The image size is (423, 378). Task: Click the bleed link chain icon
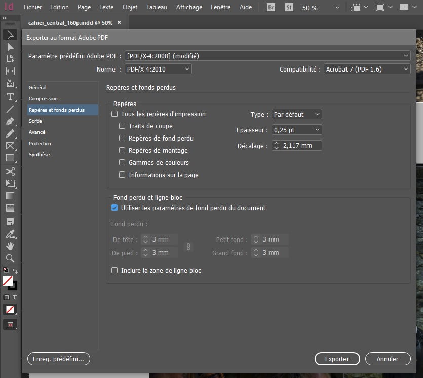188,246
